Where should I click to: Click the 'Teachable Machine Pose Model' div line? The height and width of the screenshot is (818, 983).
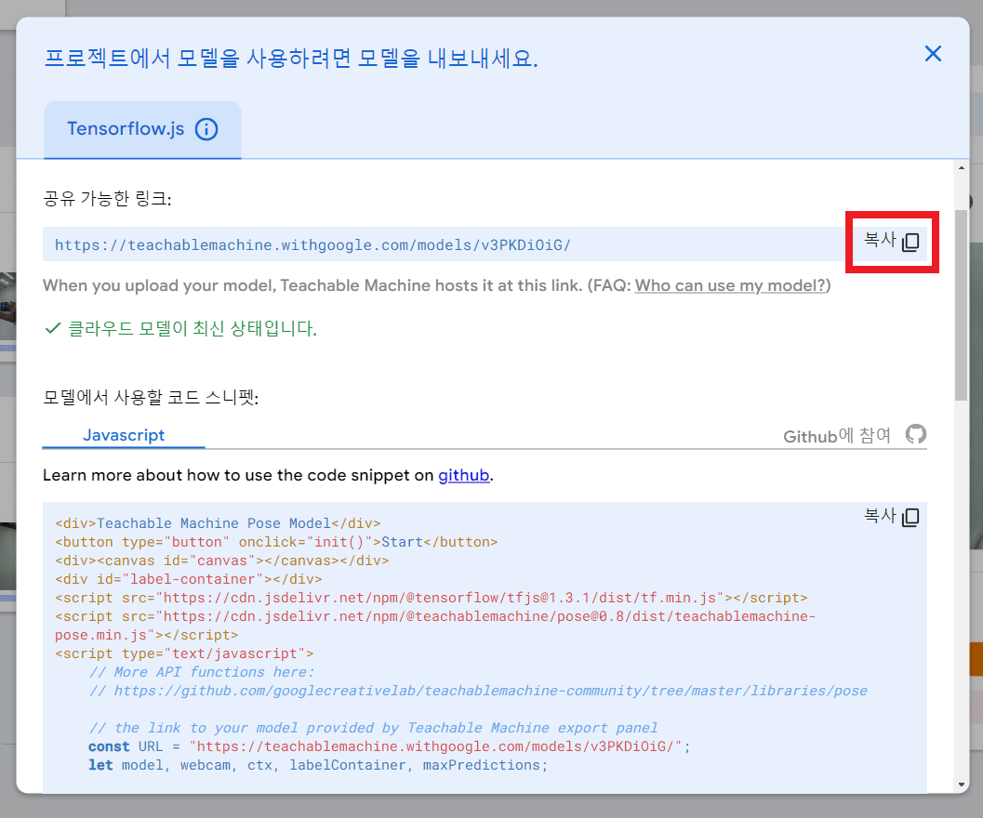[218, 523]
